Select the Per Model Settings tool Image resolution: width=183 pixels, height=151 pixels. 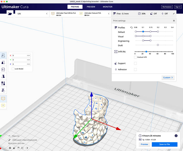3,83
